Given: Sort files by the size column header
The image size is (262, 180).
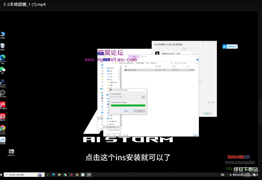Looking at the screenshot, I should coord(188,66).
